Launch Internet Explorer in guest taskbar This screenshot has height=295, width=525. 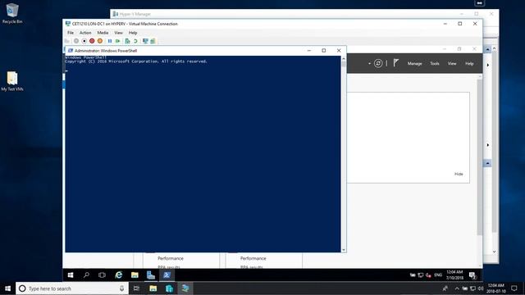coord(118,275)
